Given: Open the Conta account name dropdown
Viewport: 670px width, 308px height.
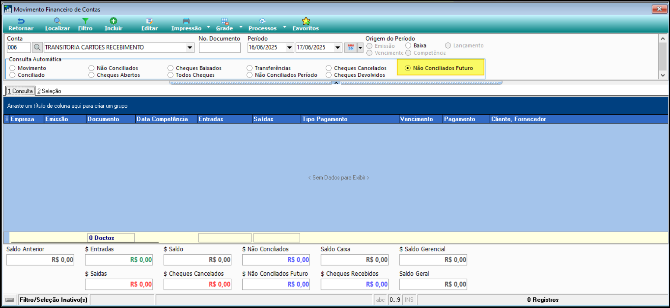Looking at the screenshot, I should point(190,47).
